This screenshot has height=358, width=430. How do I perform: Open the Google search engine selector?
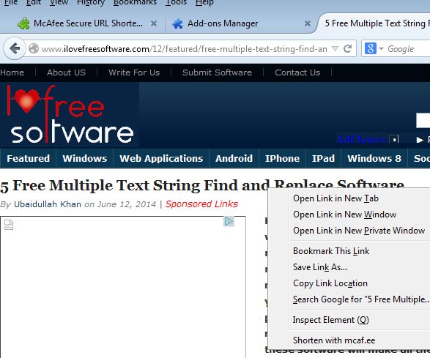tap(374, 49)
